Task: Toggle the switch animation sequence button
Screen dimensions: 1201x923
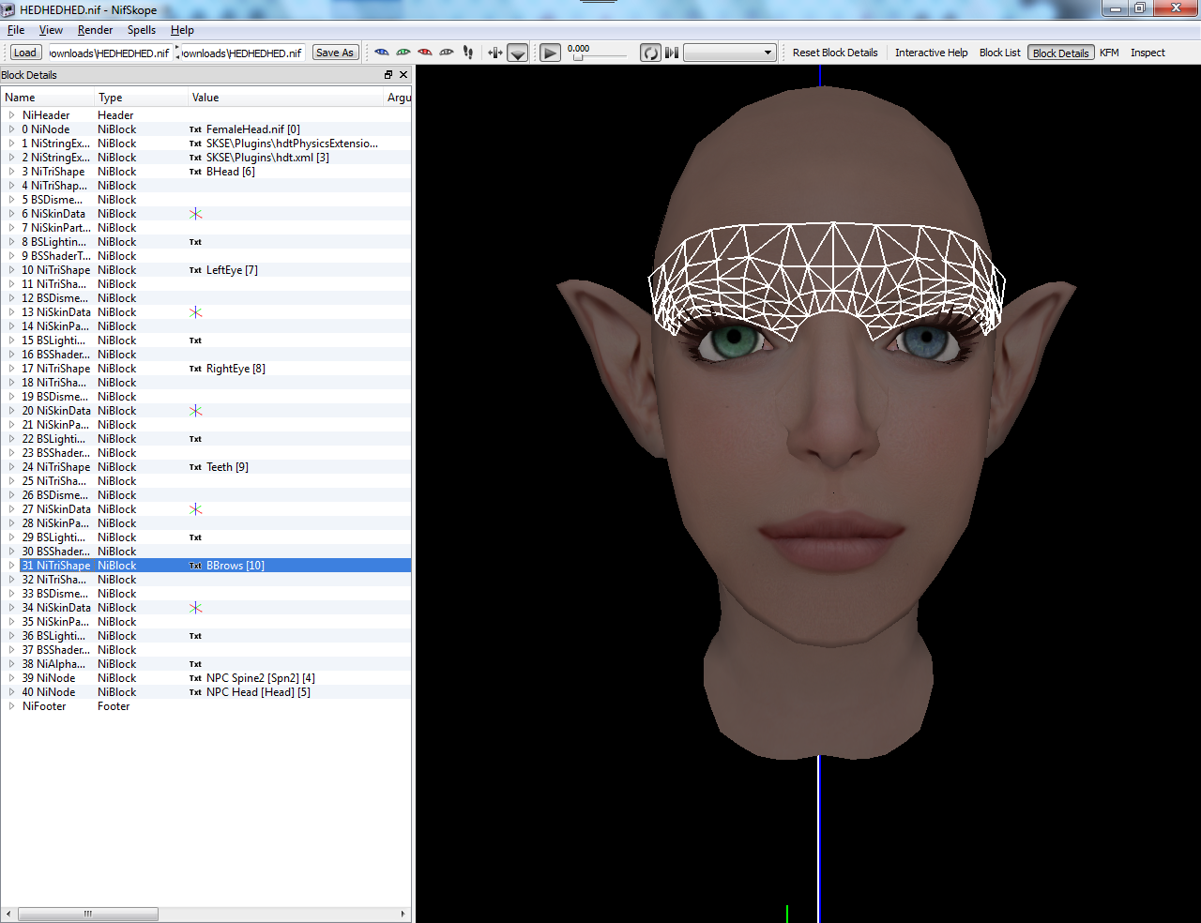Action: (672, 53)
